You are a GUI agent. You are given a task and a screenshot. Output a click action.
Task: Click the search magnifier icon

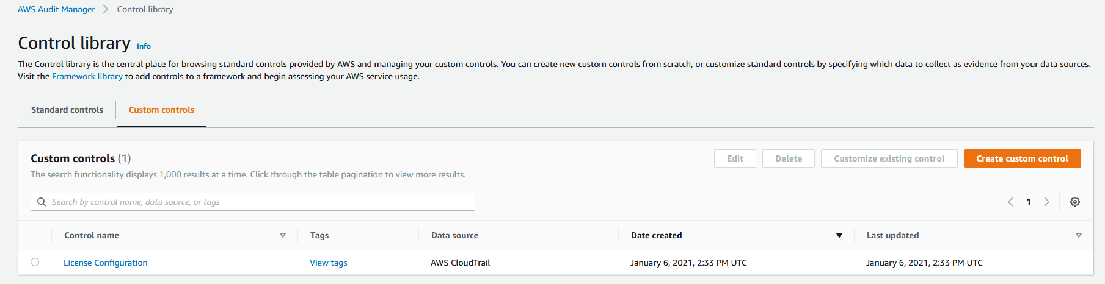tap(42, 202)
